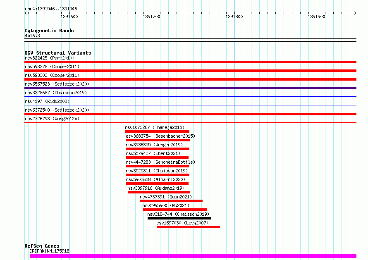
Task: Click the red bar under nsv4737391 (Quan2021)
Action: pyautogui.click(x=171, y=201)
